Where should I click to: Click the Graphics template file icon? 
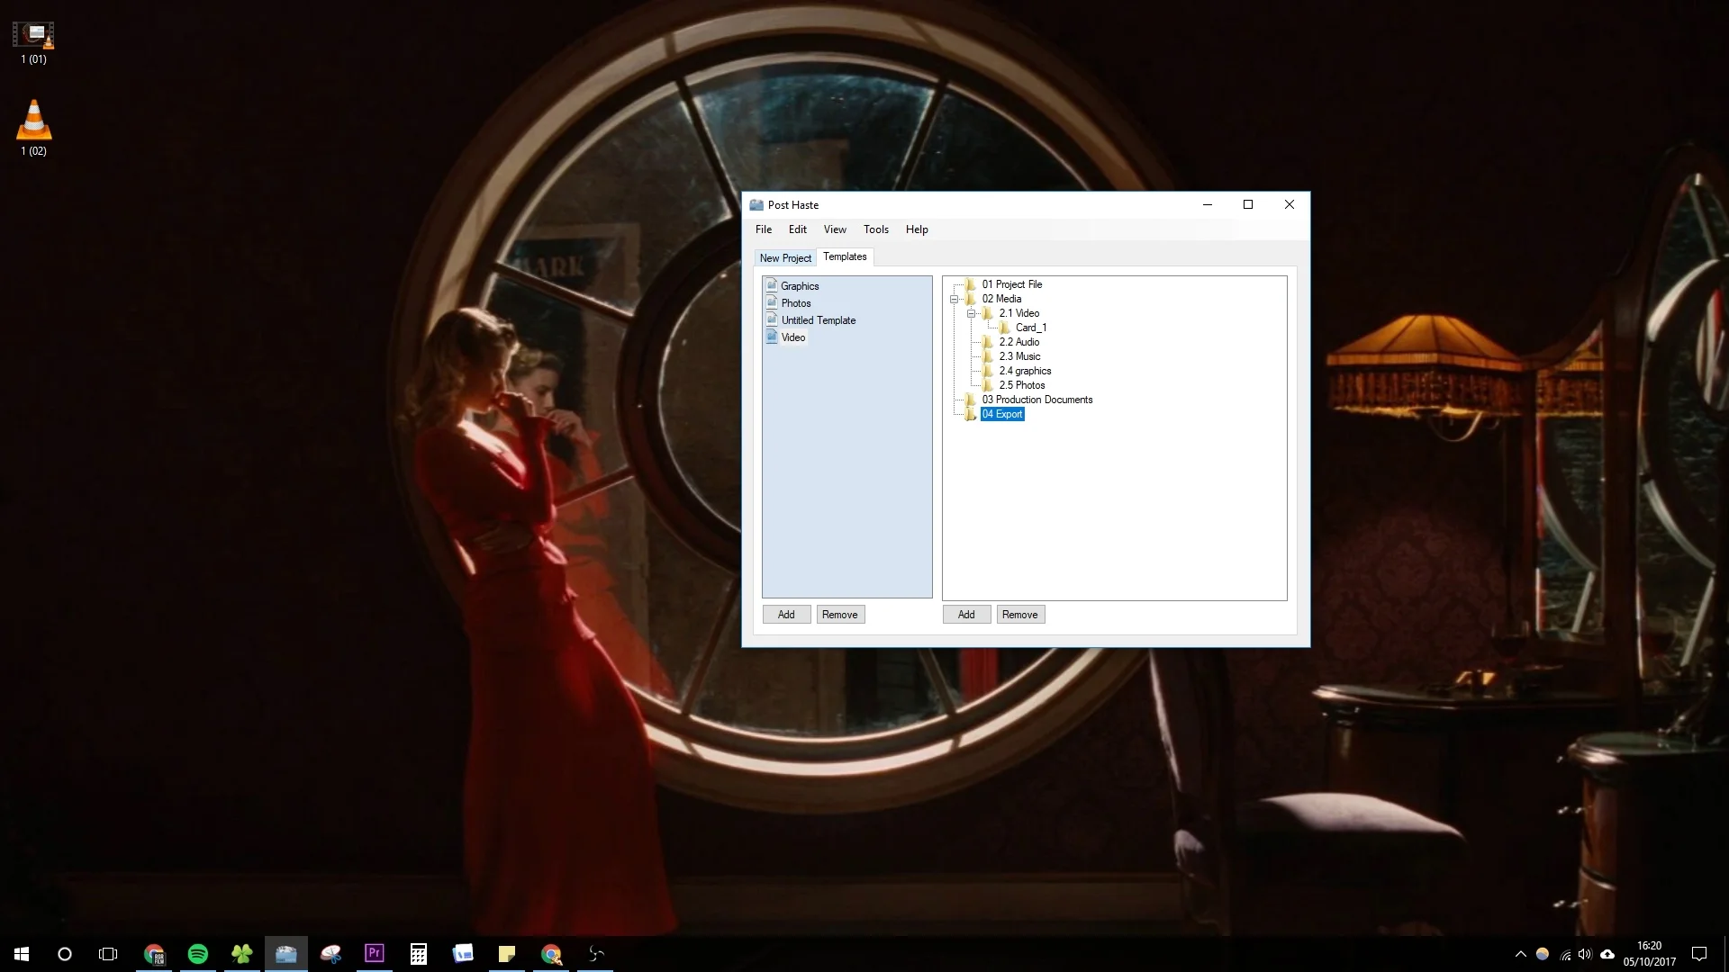coord(772,285)
